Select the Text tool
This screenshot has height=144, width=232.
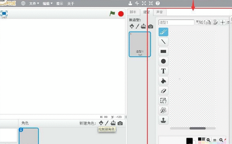coord(163,71)
